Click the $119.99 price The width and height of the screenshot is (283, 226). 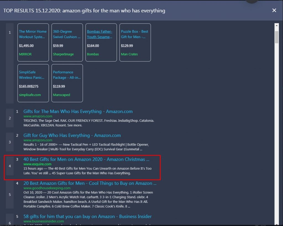pyautogui.click(x=59, y=86)
